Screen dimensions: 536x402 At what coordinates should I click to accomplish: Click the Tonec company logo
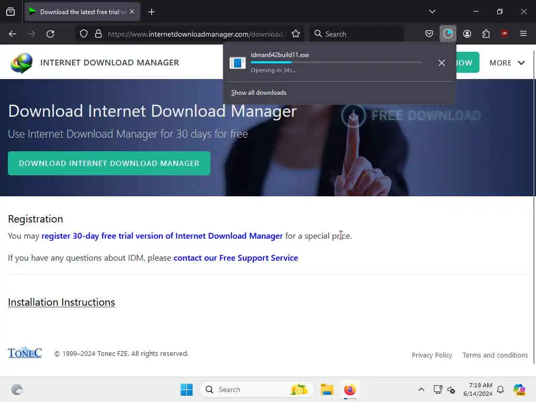coord(25,353)
